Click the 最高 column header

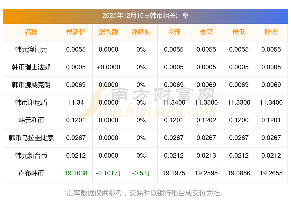pos(206,32)
